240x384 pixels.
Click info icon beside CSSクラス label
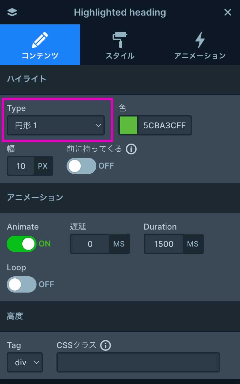click(x=105, y=345)
